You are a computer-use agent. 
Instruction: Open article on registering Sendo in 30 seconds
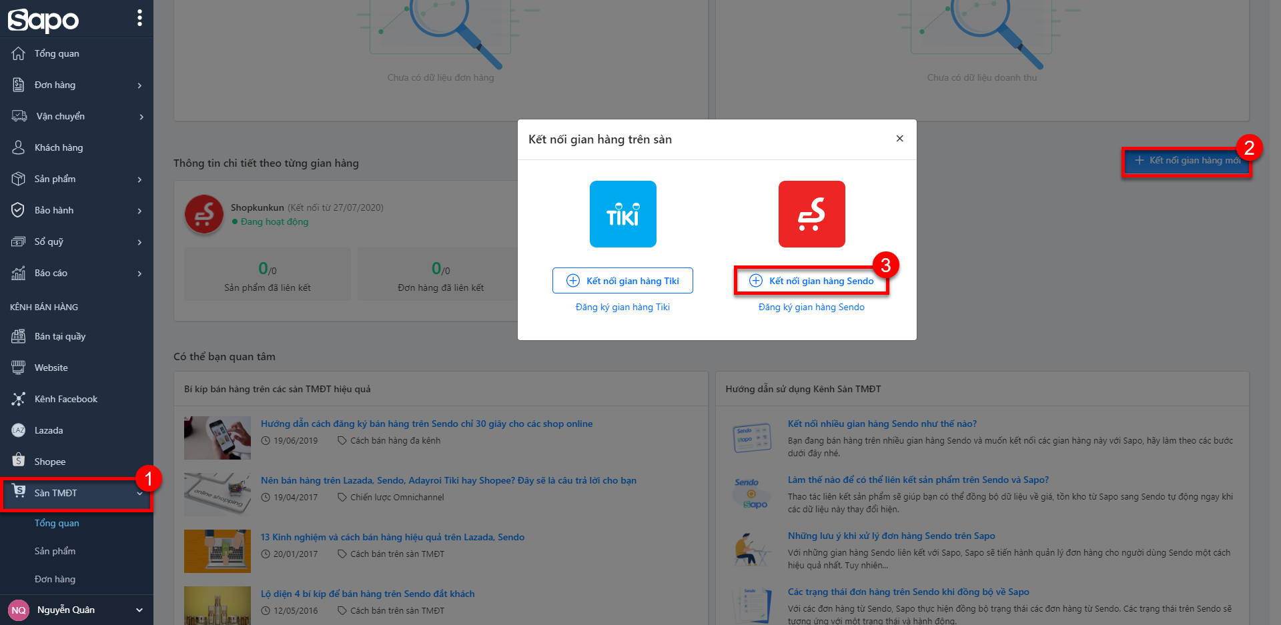(x=426, y=424)
